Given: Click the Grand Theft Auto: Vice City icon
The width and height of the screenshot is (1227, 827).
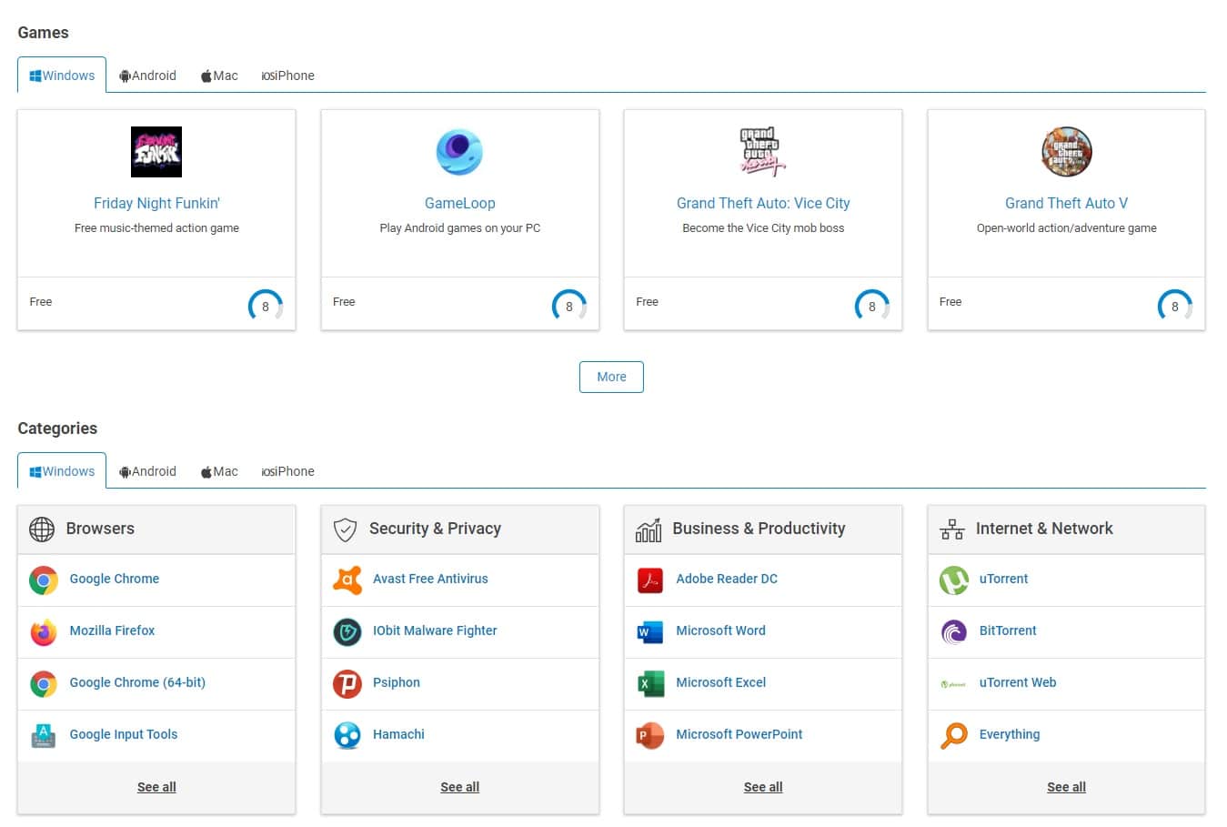Looking at the screenshot, I should coord(762,152).
